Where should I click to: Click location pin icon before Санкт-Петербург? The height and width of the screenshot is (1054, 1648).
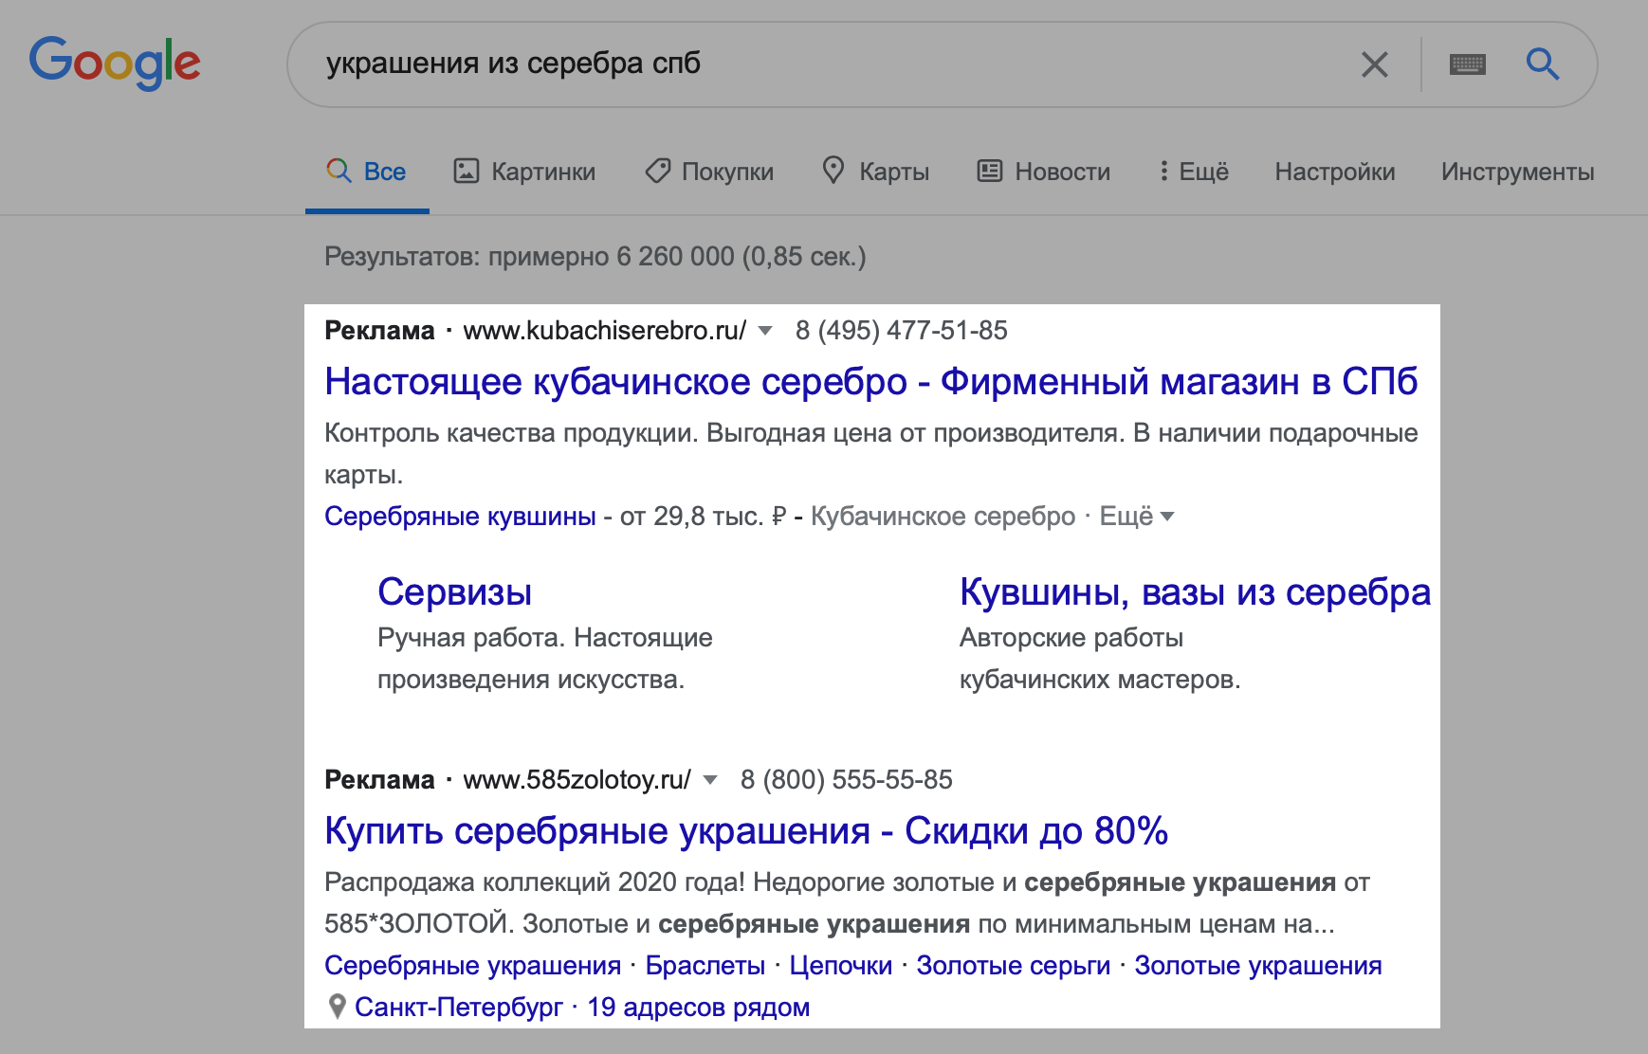[x=336, y=1007]
